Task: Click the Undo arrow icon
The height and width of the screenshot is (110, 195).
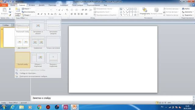Action: click(8, 2)
